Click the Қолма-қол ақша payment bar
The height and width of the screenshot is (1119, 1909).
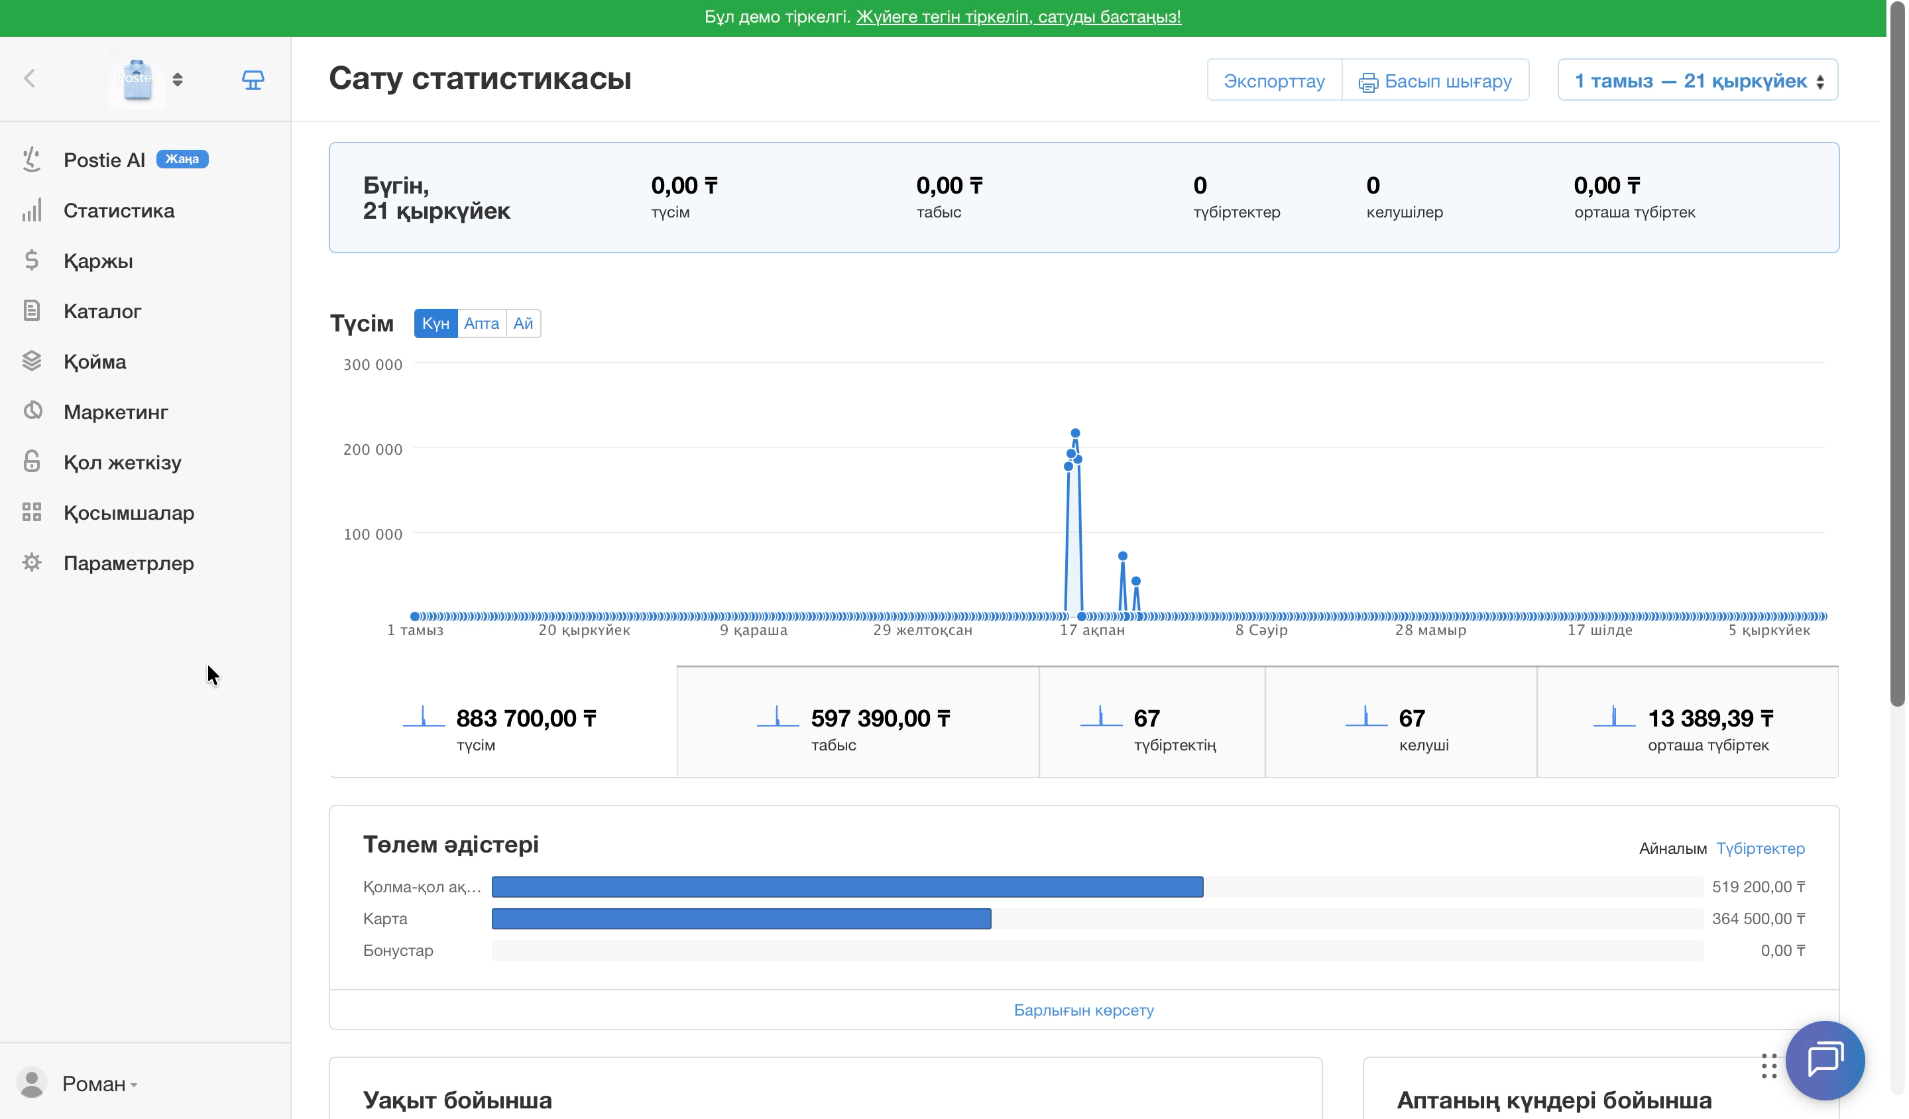[847, 886]
